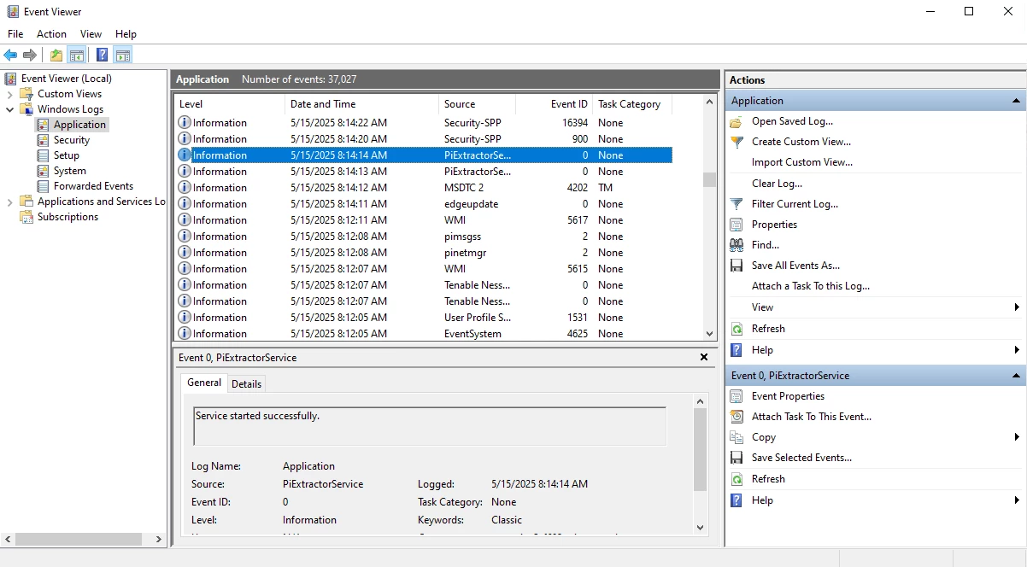Image resolution: width=1027 pixels, height=567 pixels.
Task: Click the Forward arrow toolbar icon
Action: (x=30, y=56)
